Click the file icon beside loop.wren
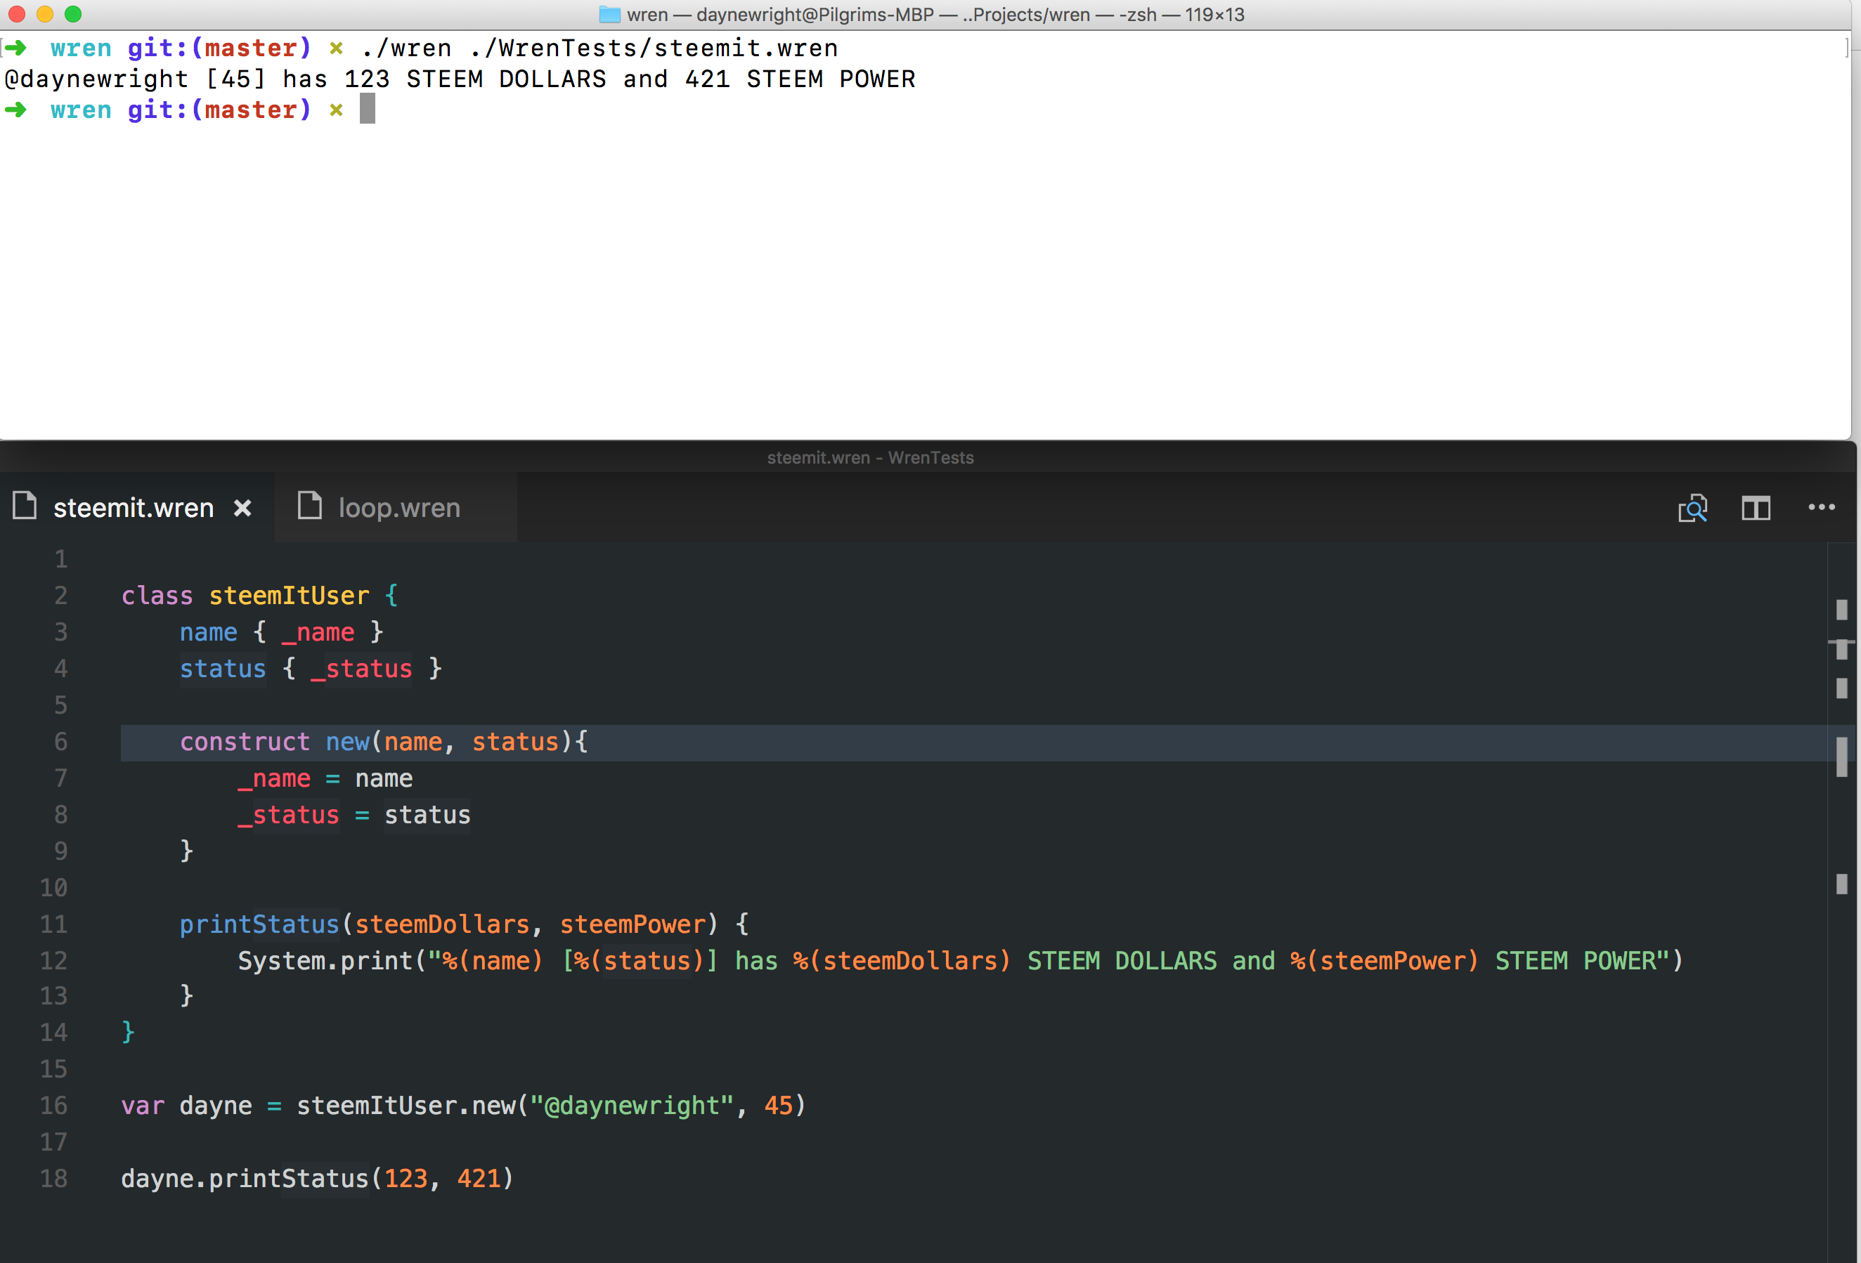1861x1263 pixels. (310, 506)
